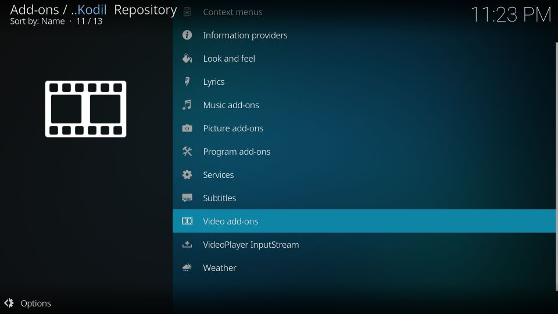This screenshot has width=558, height=314.
Task: Click the paint bucket Look and feel icon
Action: (x=187, y=58)
